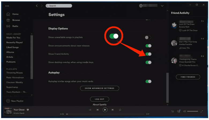This screenshot has width=209, height=120.
Task: Open Radio in the sidebar
Action: click(15, 26)
